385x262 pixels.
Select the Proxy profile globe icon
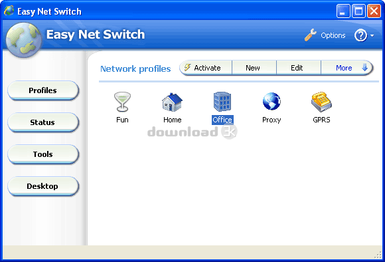coord(271,101)
